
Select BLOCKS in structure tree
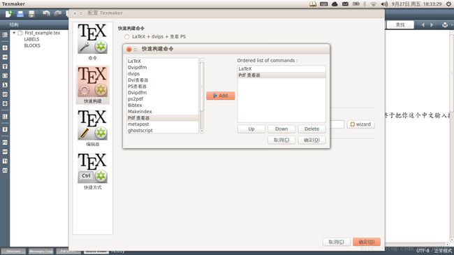32,45
